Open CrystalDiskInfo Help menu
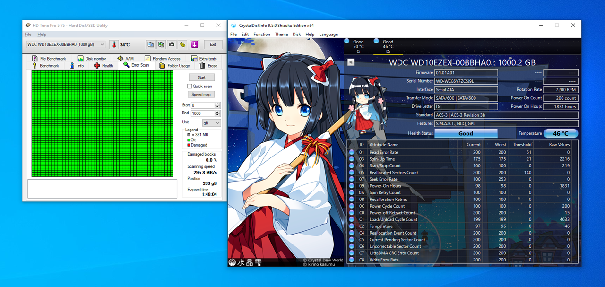Image resolution: width=605 pixels, height=287 pixels. pyautogui.click(x=310, y=34)
